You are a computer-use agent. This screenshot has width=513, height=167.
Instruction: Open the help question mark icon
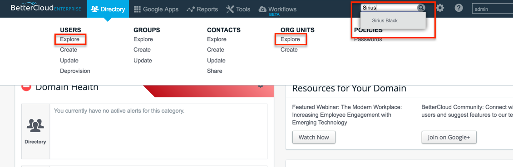click(459, 8)
